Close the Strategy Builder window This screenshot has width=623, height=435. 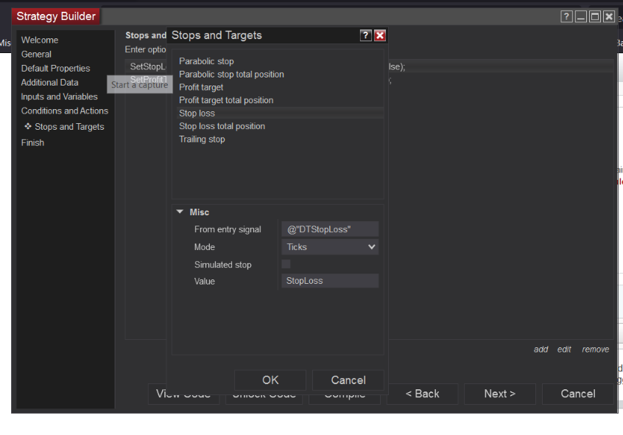click(x=609, y=17)
